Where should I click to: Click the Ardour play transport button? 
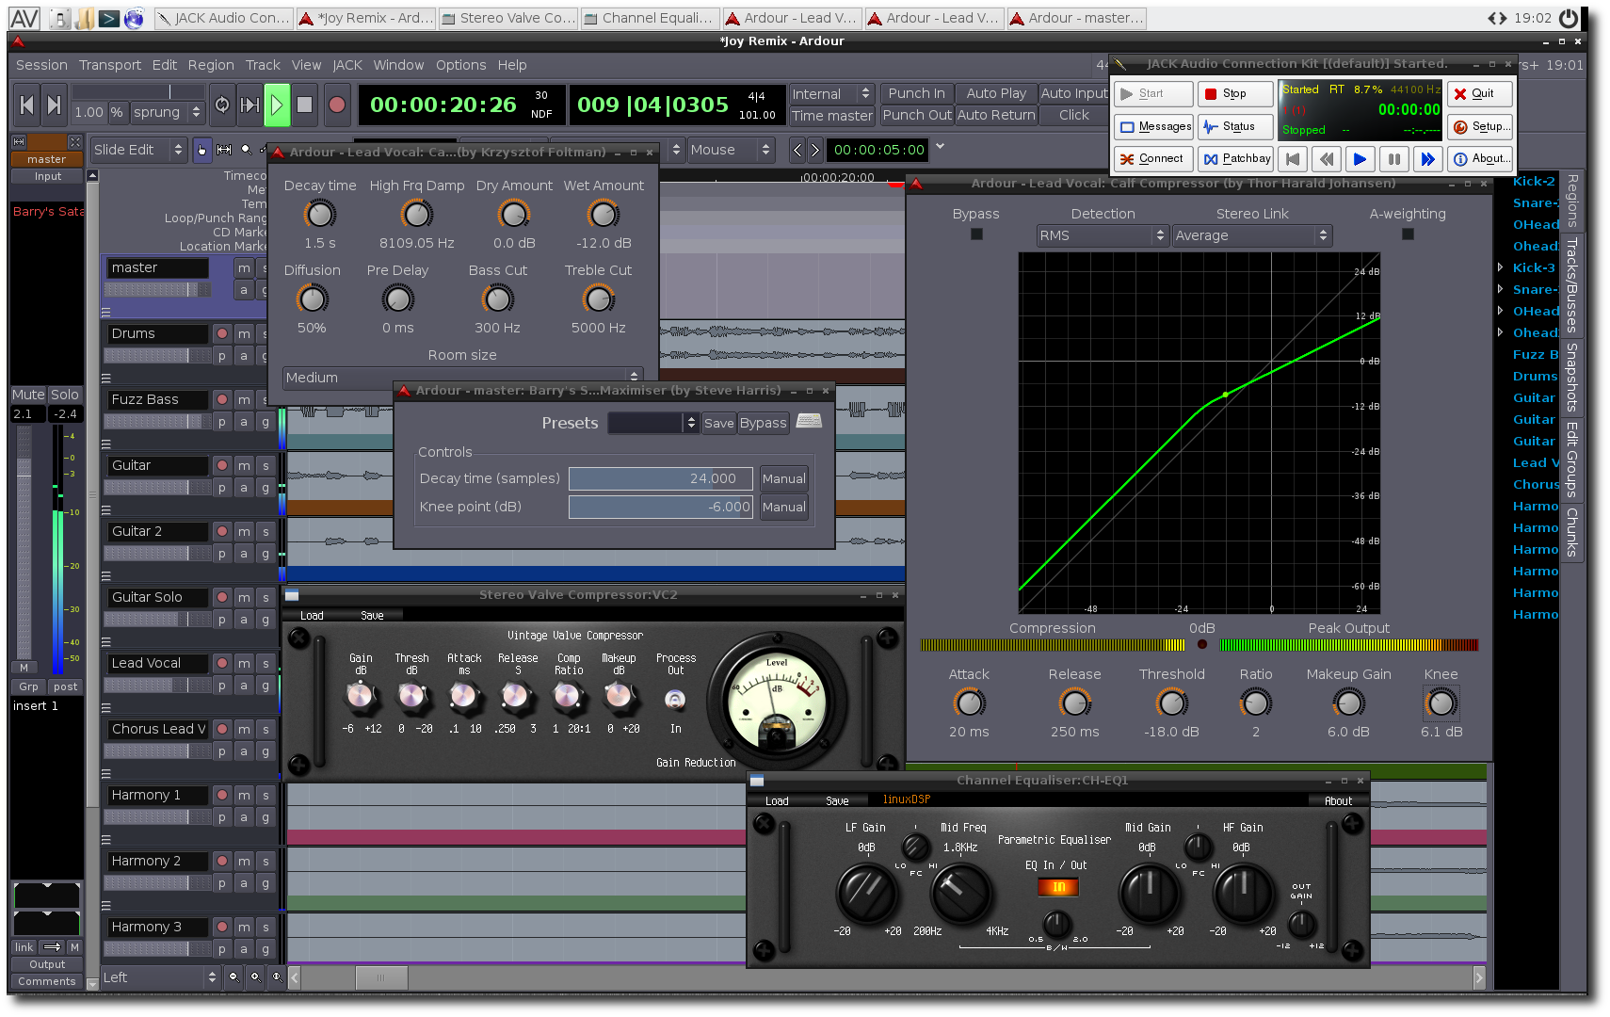point(277,105)
